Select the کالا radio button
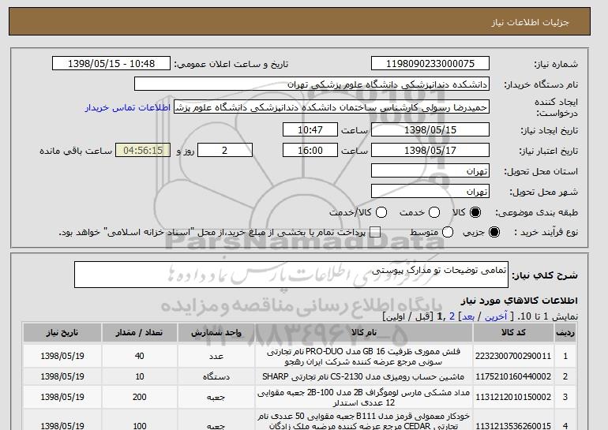Screen dimensions: 608x430 [475, 212]
